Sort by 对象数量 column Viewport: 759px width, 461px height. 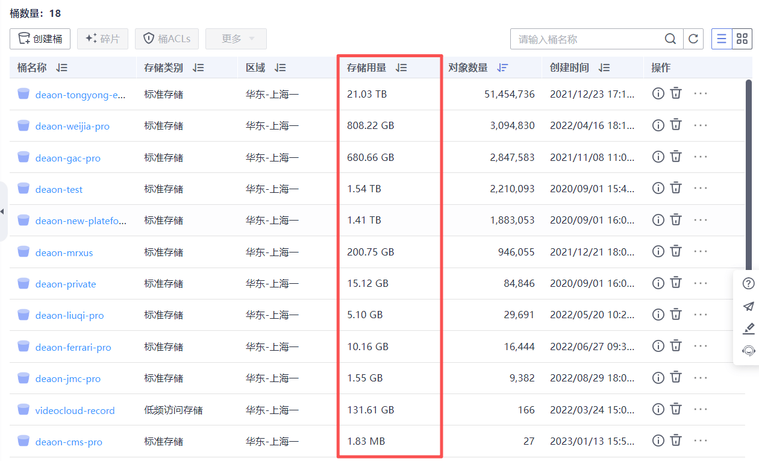tap(502, 68)
